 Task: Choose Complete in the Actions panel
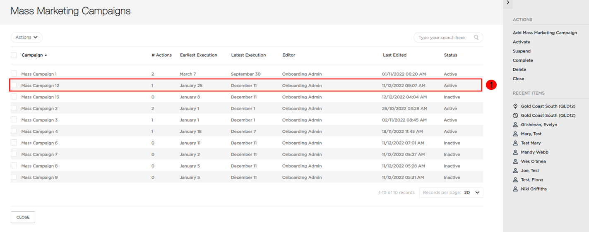click(x=523, y=60)
